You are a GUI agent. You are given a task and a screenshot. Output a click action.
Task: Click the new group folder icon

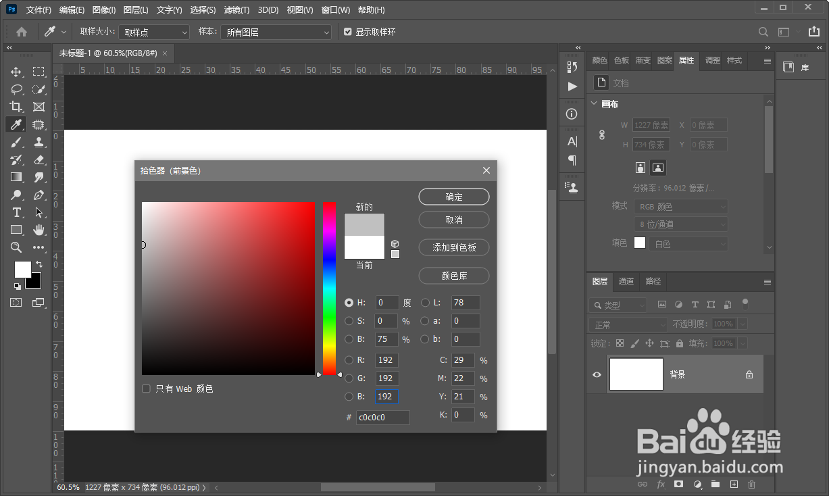pyautogui.click(x=715, y=485)
